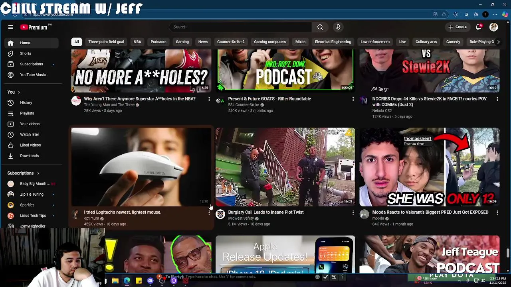This screenshot has width=511, height=287.
Task: Open options for Burglary Call video
Action: (353, 213)
